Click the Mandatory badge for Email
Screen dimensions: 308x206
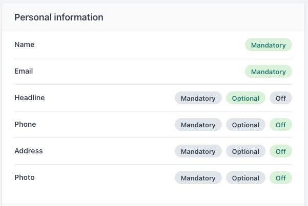[x=269, y=72]
